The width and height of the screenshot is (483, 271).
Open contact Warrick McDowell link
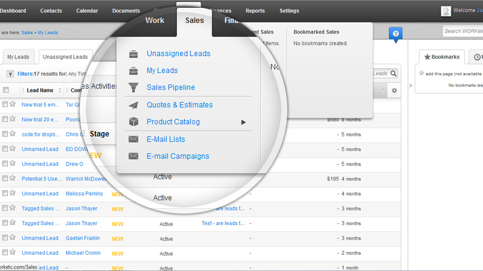pos(86,179)
